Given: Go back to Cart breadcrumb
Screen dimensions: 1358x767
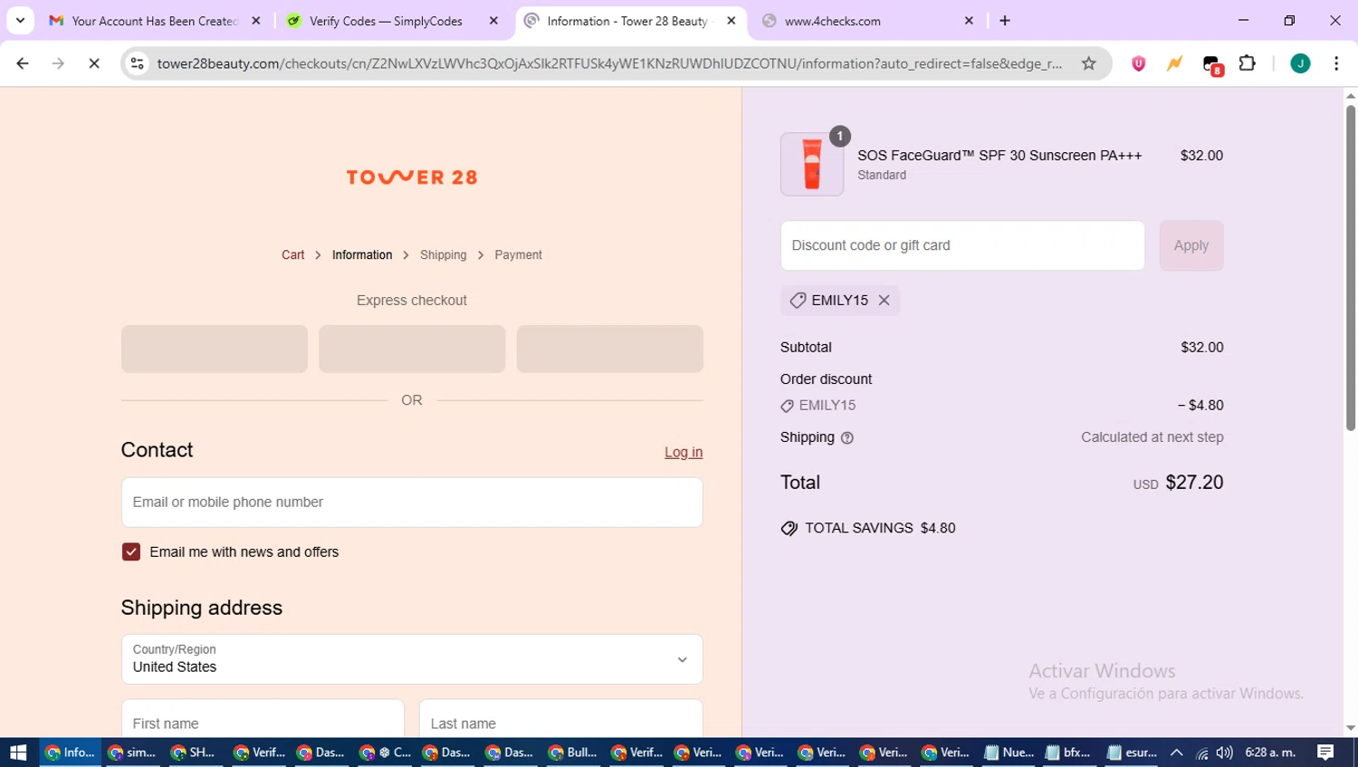Looking at the screenshot, I should pos(292,255).
